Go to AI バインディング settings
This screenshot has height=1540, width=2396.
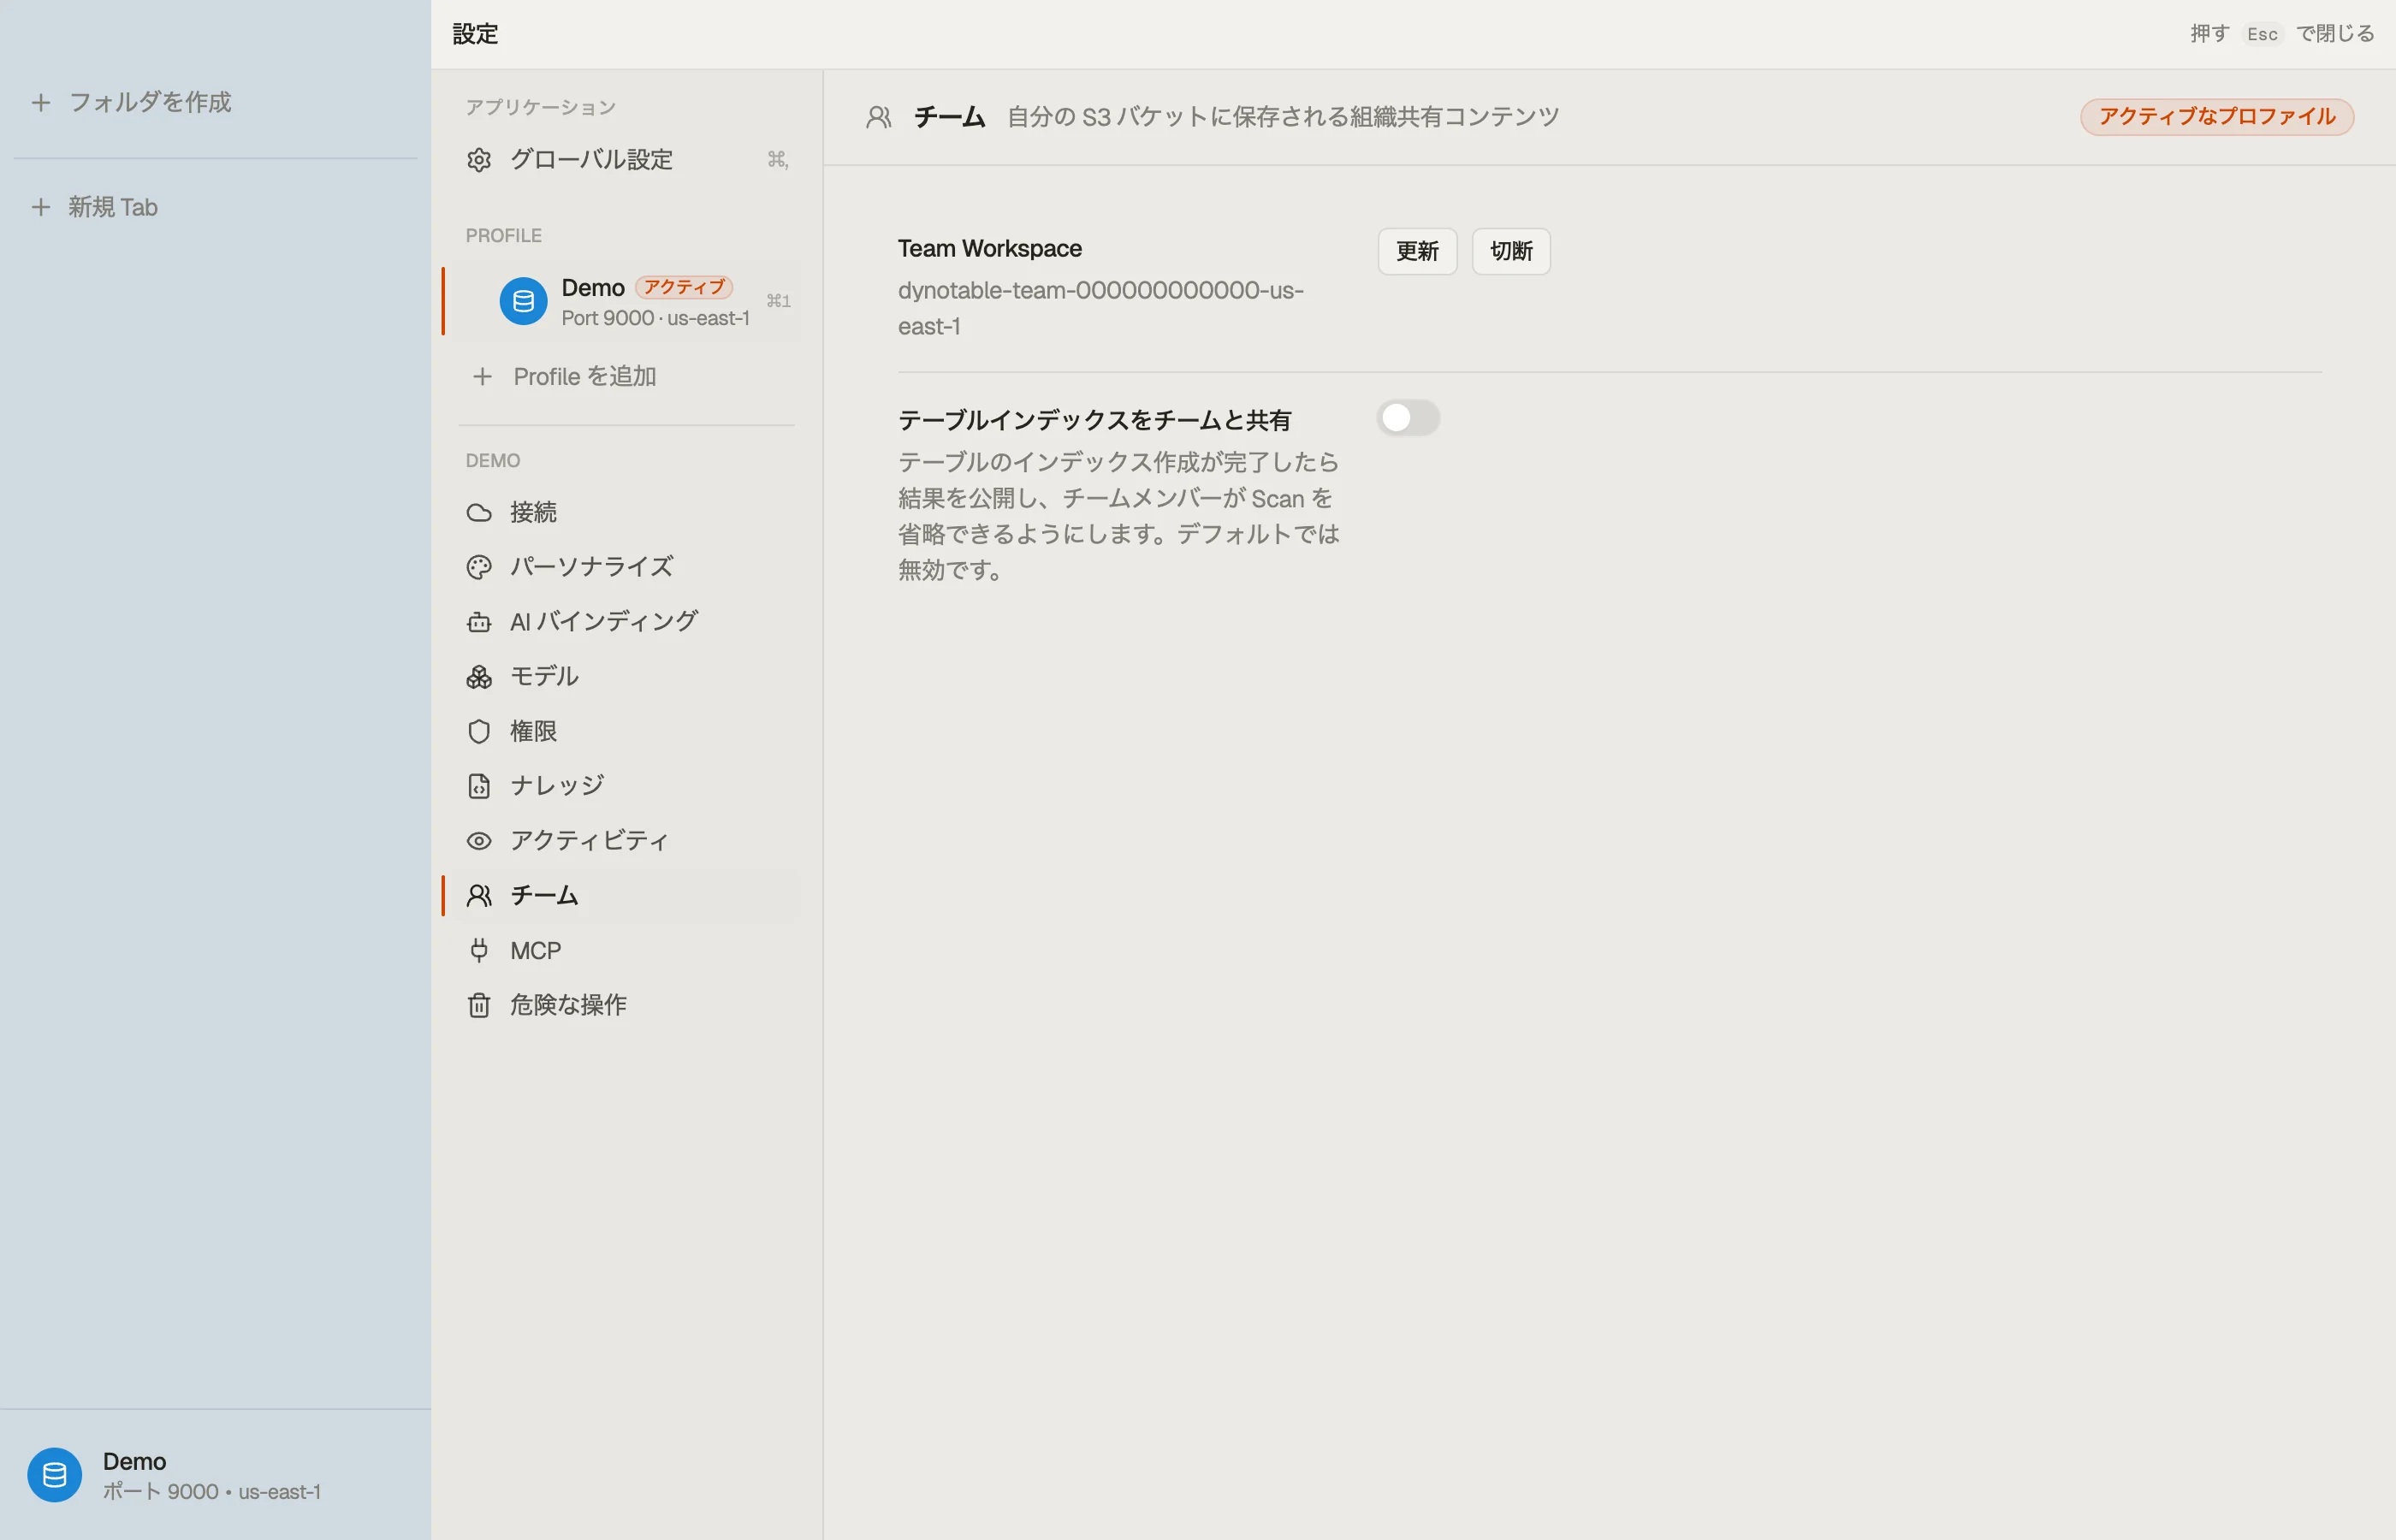[x=626, y=622]
